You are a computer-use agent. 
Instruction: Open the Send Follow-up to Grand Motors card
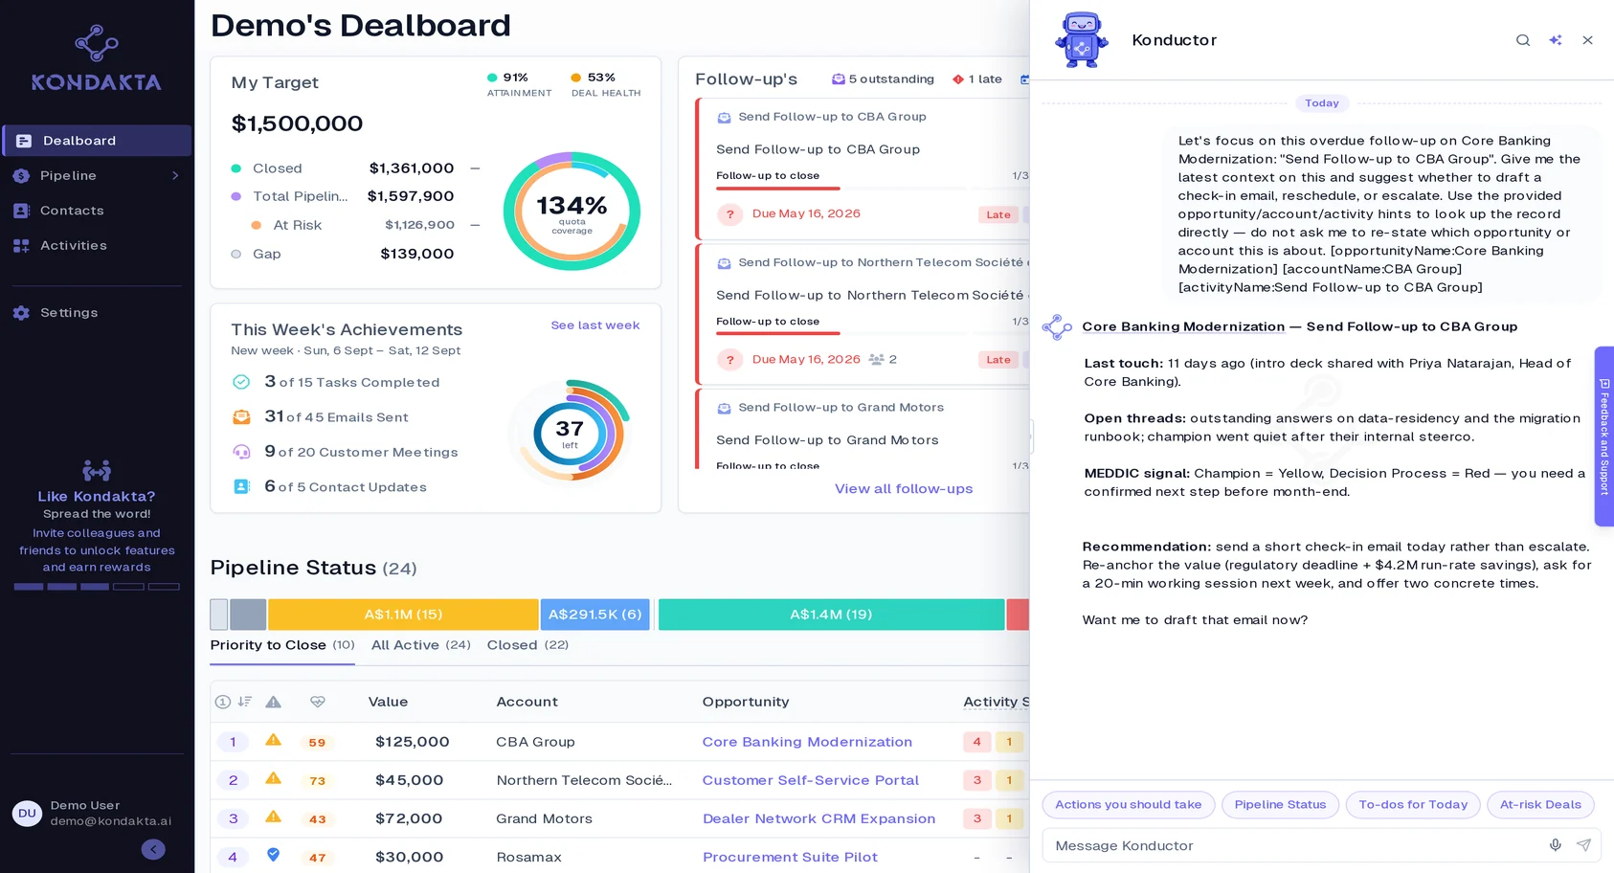pos(863,429)
